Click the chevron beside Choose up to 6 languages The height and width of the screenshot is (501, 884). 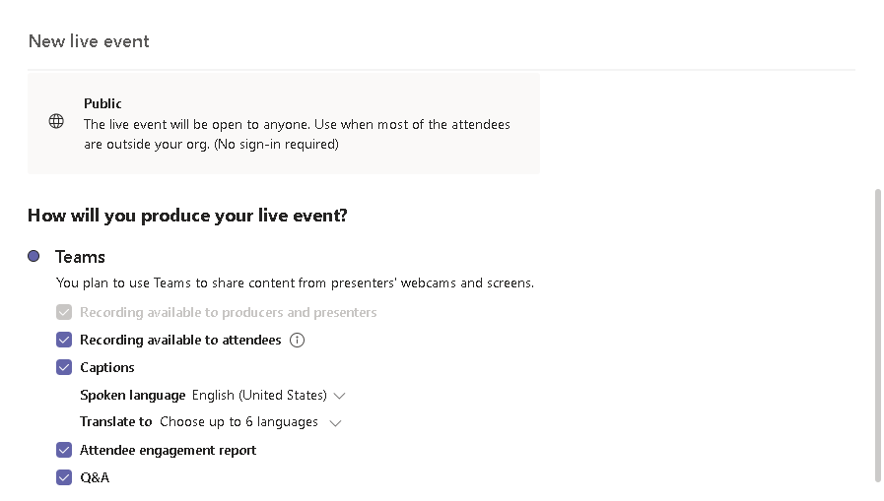335,423
